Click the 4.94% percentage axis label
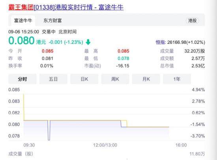 coord(198,90)
